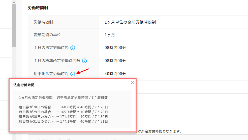Click the 1ヵ月の法定労働時間 formula line
The height and width of the screenshot is (140, 248).
(x=63, y=98)
